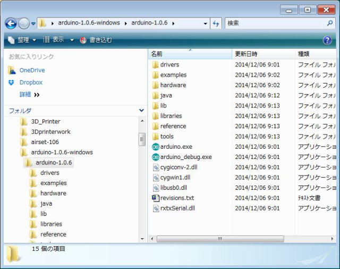
Task: Open the address bar history dropdown arrow
Action: click(205, 23)
